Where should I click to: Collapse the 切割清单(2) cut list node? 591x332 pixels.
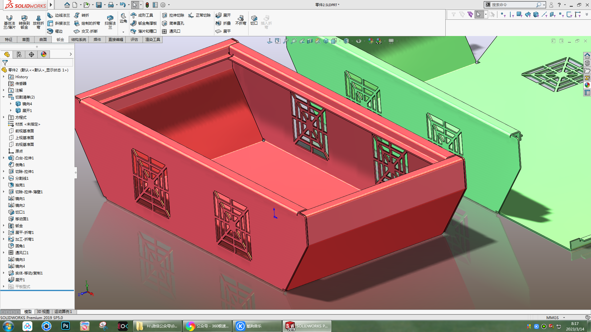click(4, 97)
